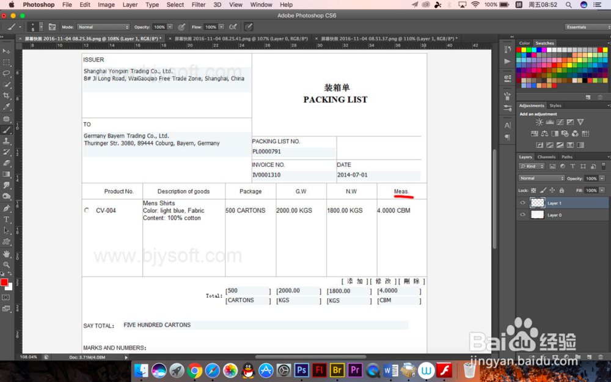611x382 pixels.
Task: Switch to the Channels tab
Action: point(546,156)
